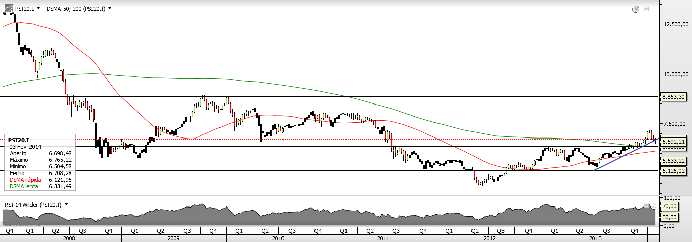Screen dimensions: 692x242
Task: Close the RSI indicator pane
Action: click(x=654, y=205)
